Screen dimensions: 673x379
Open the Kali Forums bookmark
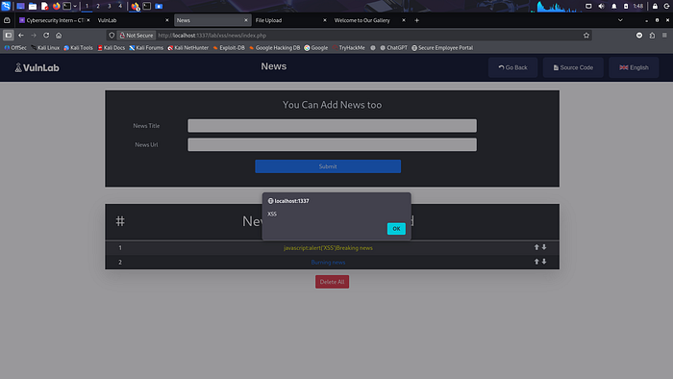coord(146,48)
